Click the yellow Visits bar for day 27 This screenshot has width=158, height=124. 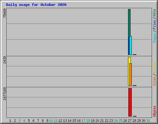[x=129, y=71]
